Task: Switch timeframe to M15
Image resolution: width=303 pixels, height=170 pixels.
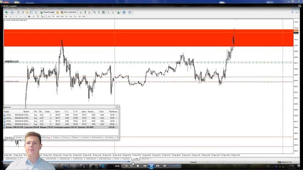Action: click(58, 17)
